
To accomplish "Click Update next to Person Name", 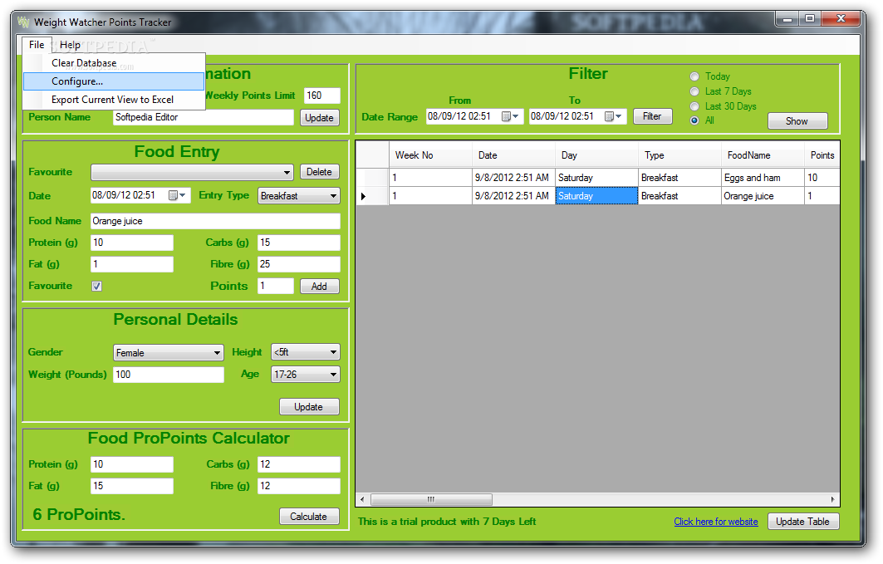I will click(x=319, y=118).
